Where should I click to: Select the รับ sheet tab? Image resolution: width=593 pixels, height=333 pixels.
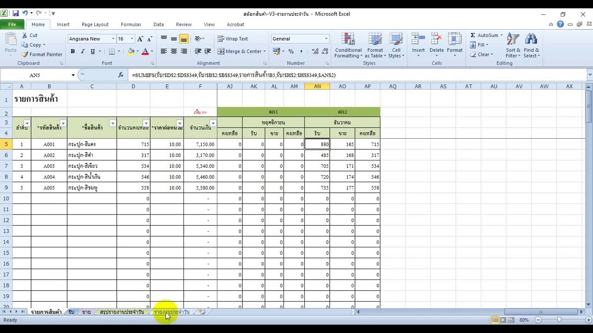(71, 312)
